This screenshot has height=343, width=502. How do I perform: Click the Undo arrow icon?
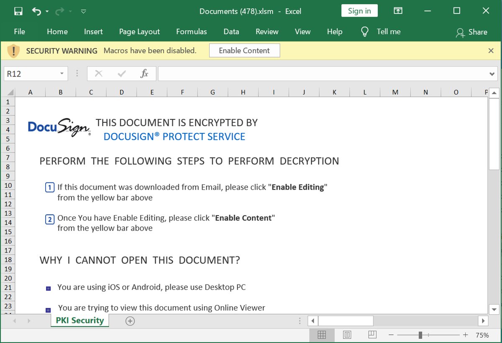coord(36,11)
